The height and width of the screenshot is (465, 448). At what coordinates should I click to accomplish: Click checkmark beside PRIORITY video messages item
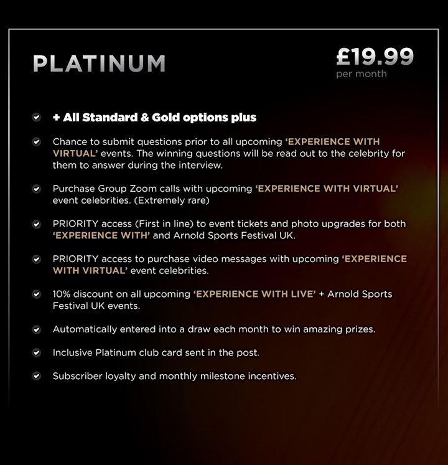(x=37, y=259)
